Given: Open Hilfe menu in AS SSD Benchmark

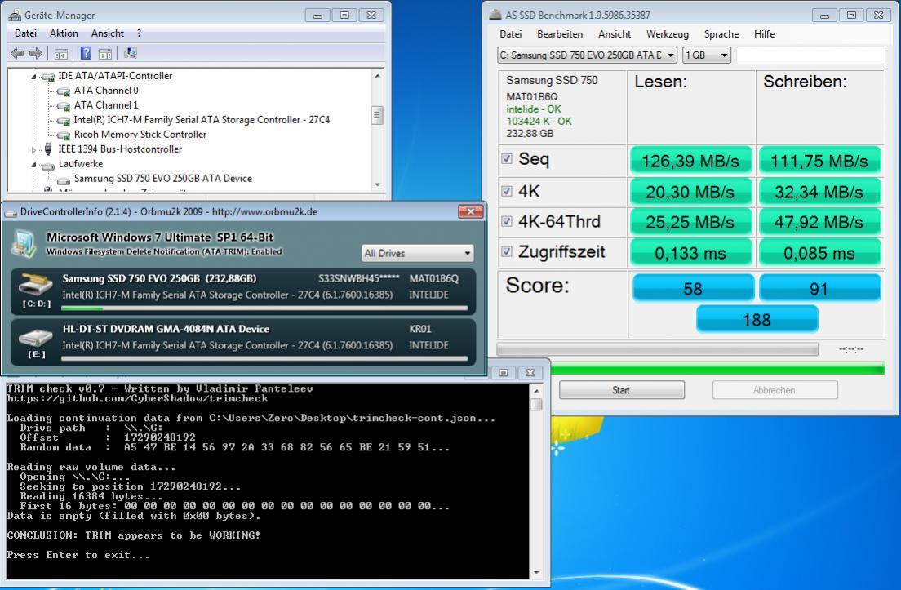Looking at the screenshot, I should point(764,34).
